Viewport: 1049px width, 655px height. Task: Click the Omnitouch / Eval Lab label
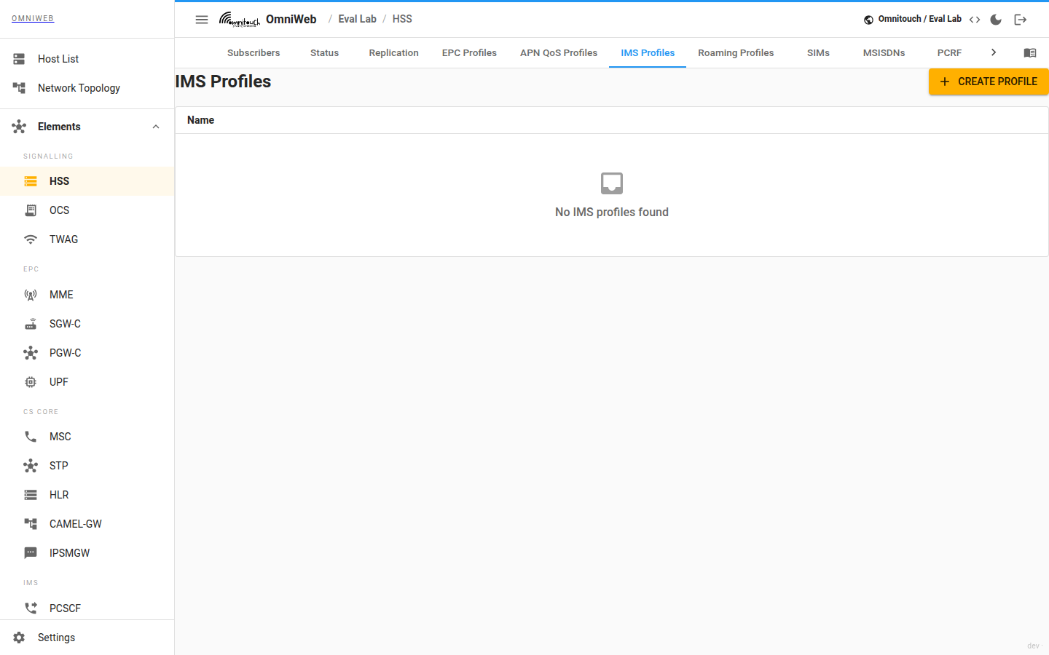pyautogui.click(x=919, y=20)
